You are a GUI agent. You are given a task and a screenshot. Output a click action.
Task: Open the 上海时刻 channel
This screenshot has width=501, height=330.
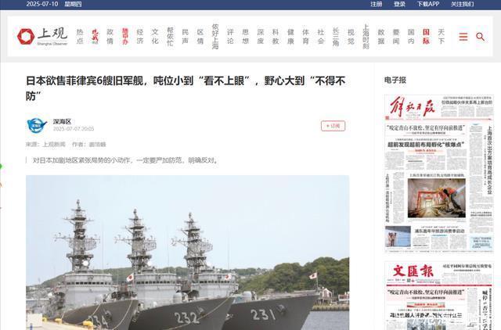[x=366, y=37]
